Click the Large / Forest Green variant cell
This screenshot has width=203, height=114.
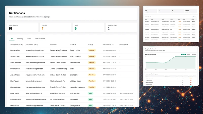click(77, 87)
